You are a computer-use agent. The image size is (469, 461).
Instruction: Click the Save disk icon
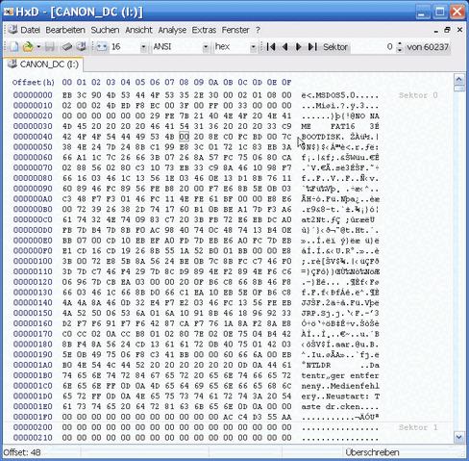[x=50, y=47]
